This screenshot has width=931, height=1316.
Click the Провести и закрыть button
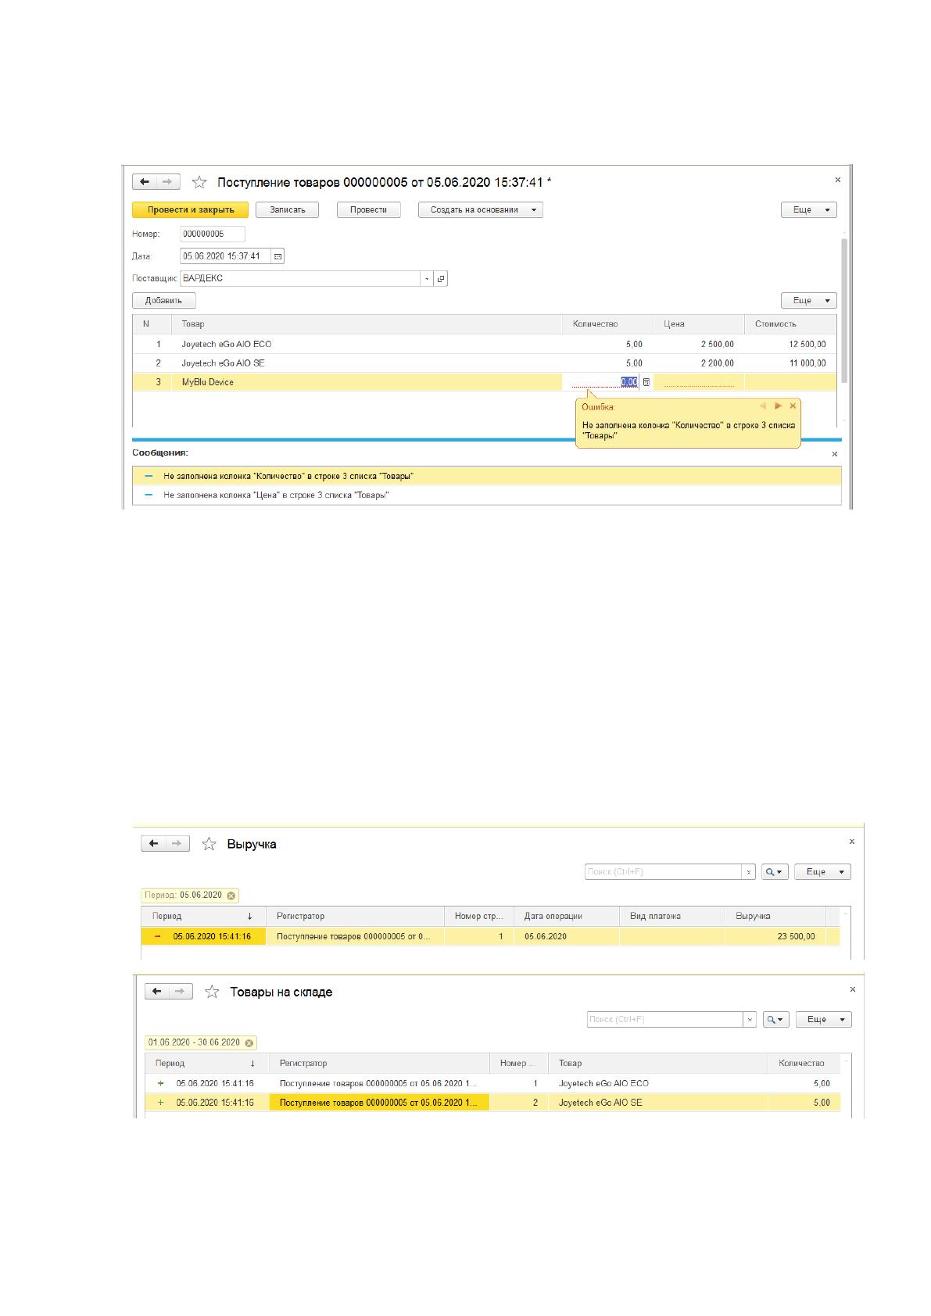point(191,210)
